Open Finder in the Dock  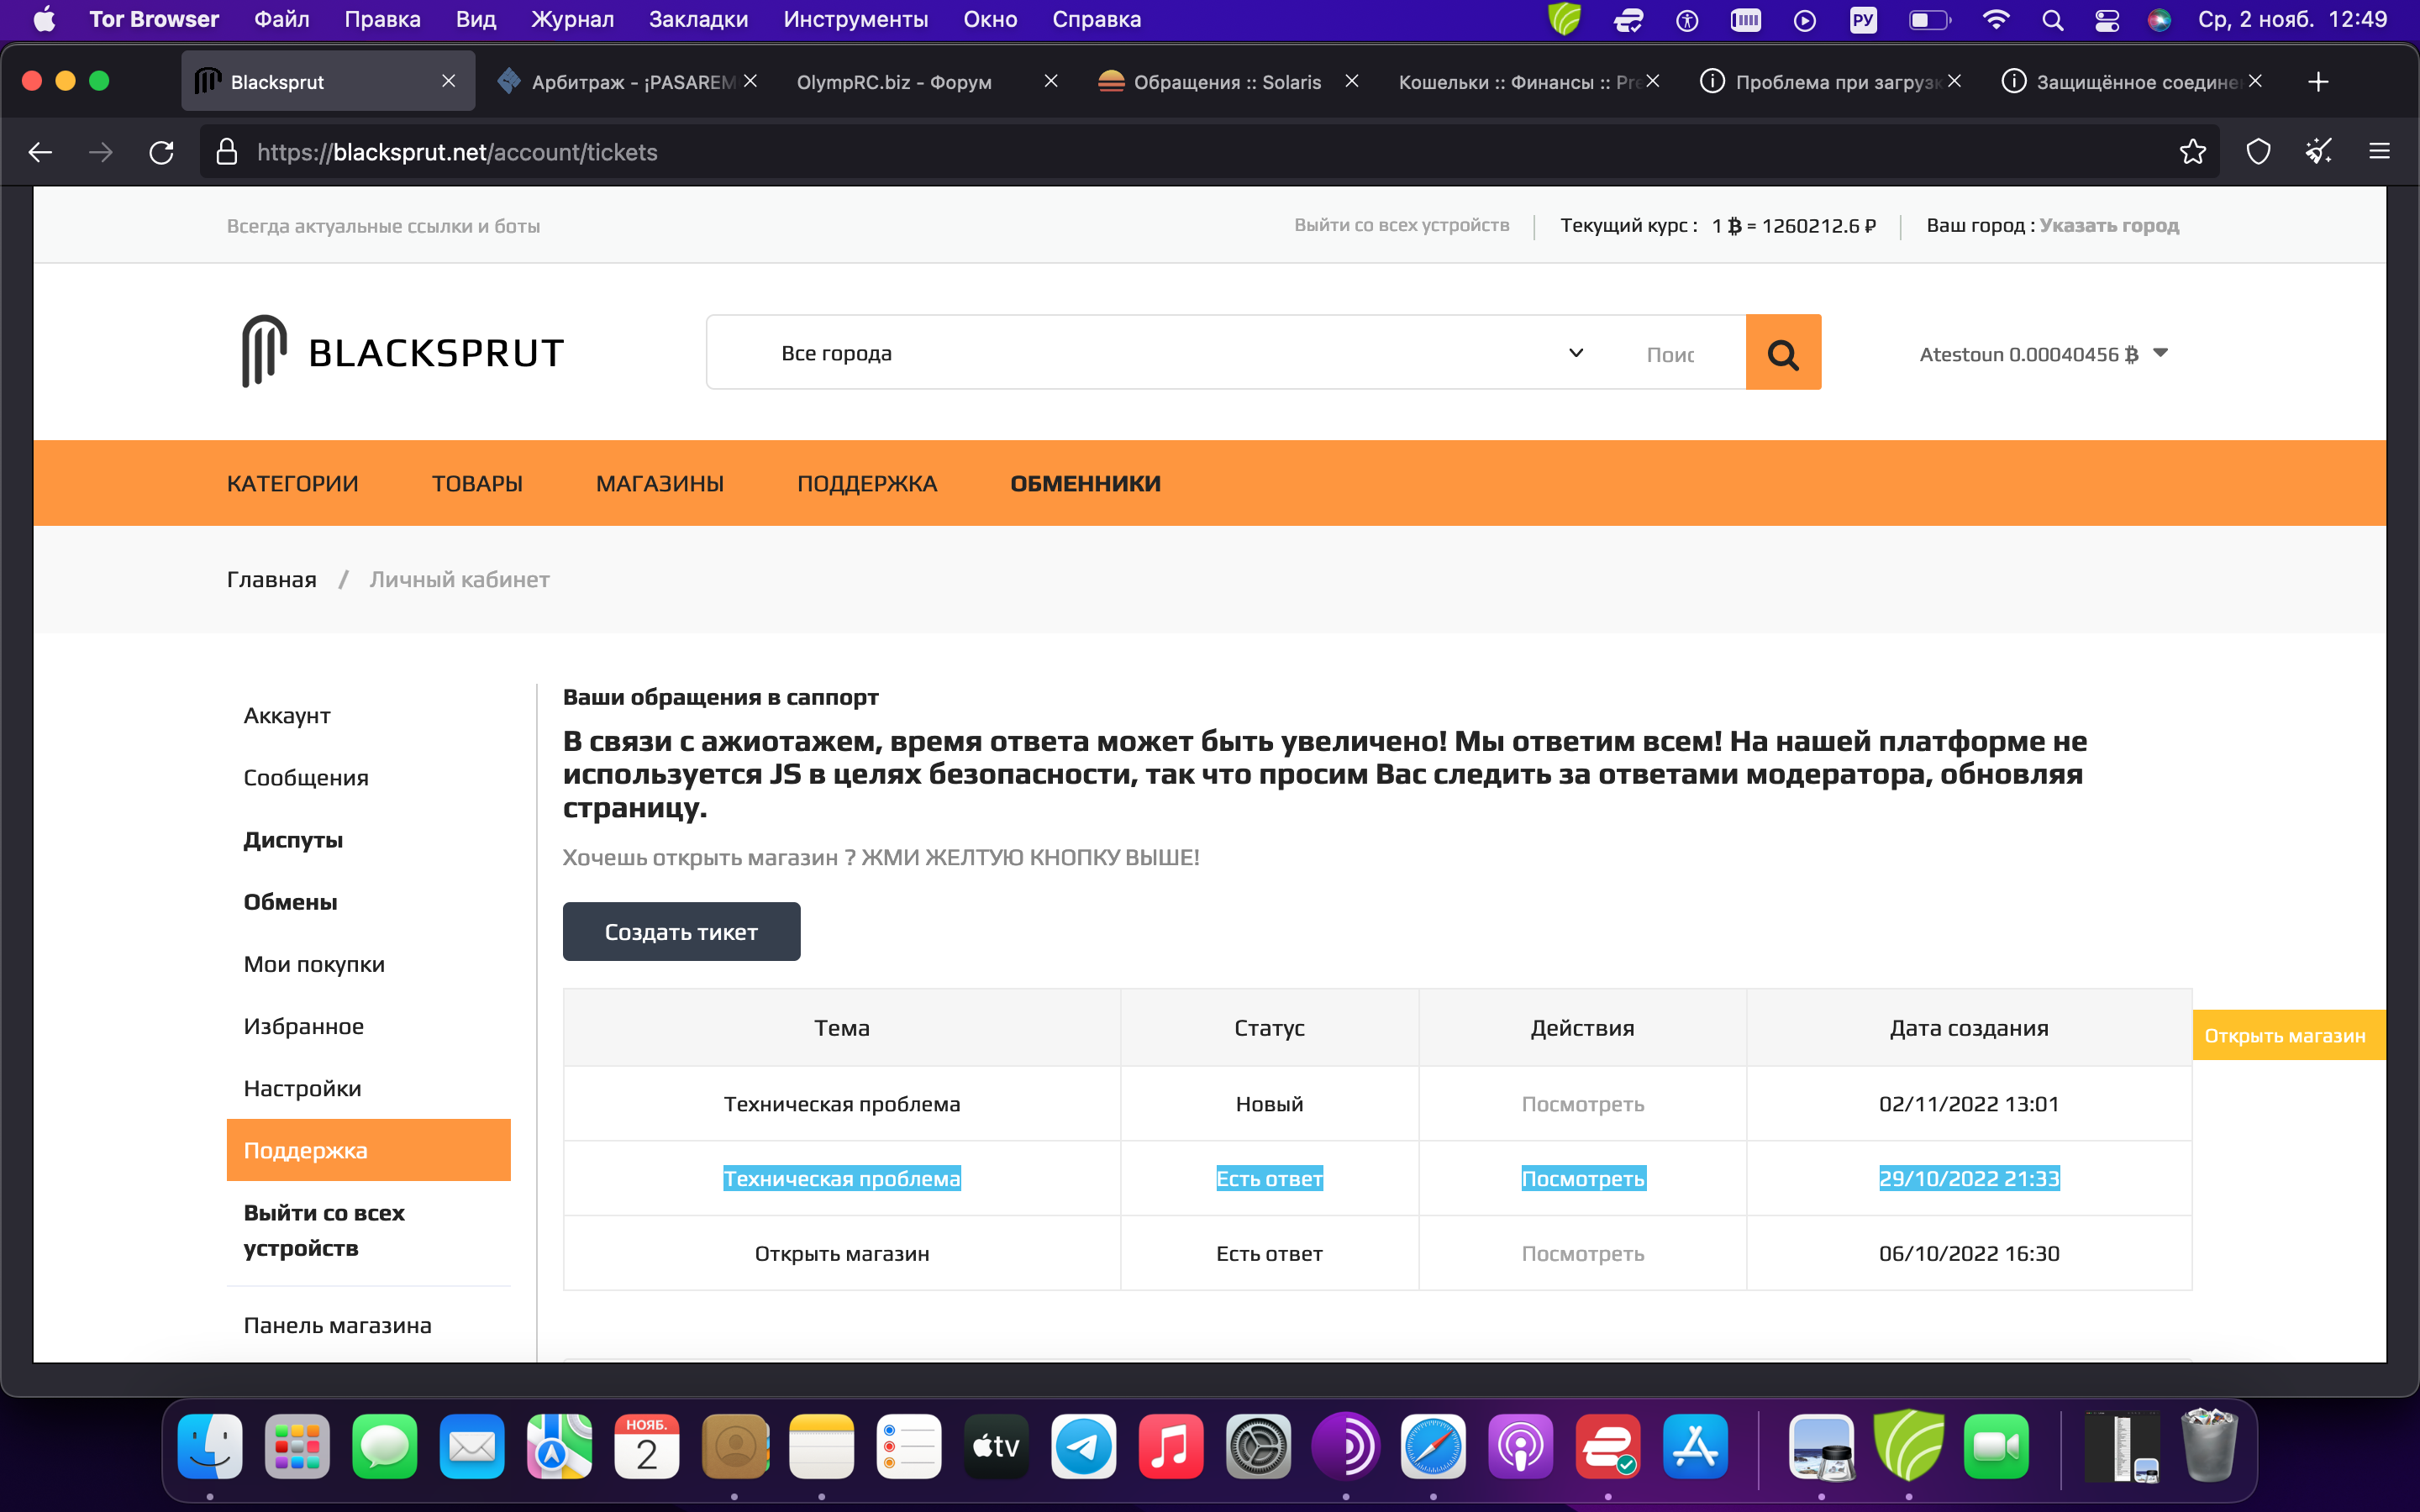point(210,1446)
